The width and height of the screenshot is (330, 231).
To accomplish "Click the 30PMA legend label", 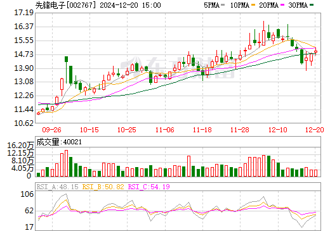I will pyautogui.click(x=298, y=5).
